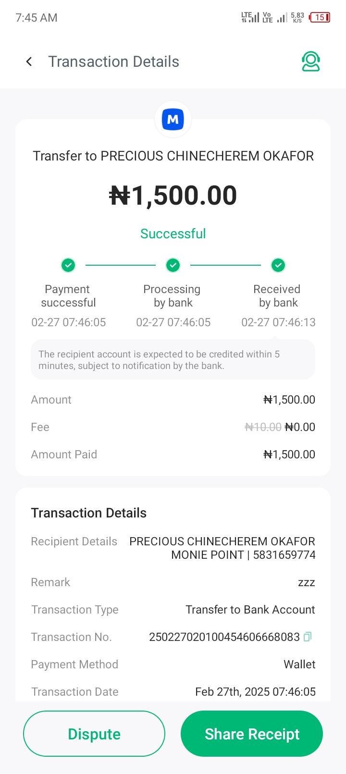Copy the transaction number
The height and width of the screenshot is (774, 346).
click(308, 637)
